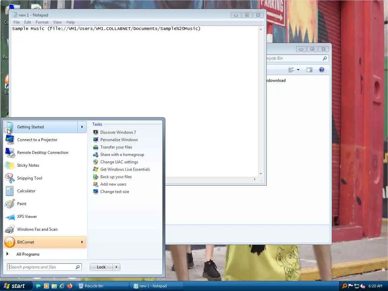Open Notepad View menu
The height and width of the screenshot is (291, 388).
click(x=57, y=22)
